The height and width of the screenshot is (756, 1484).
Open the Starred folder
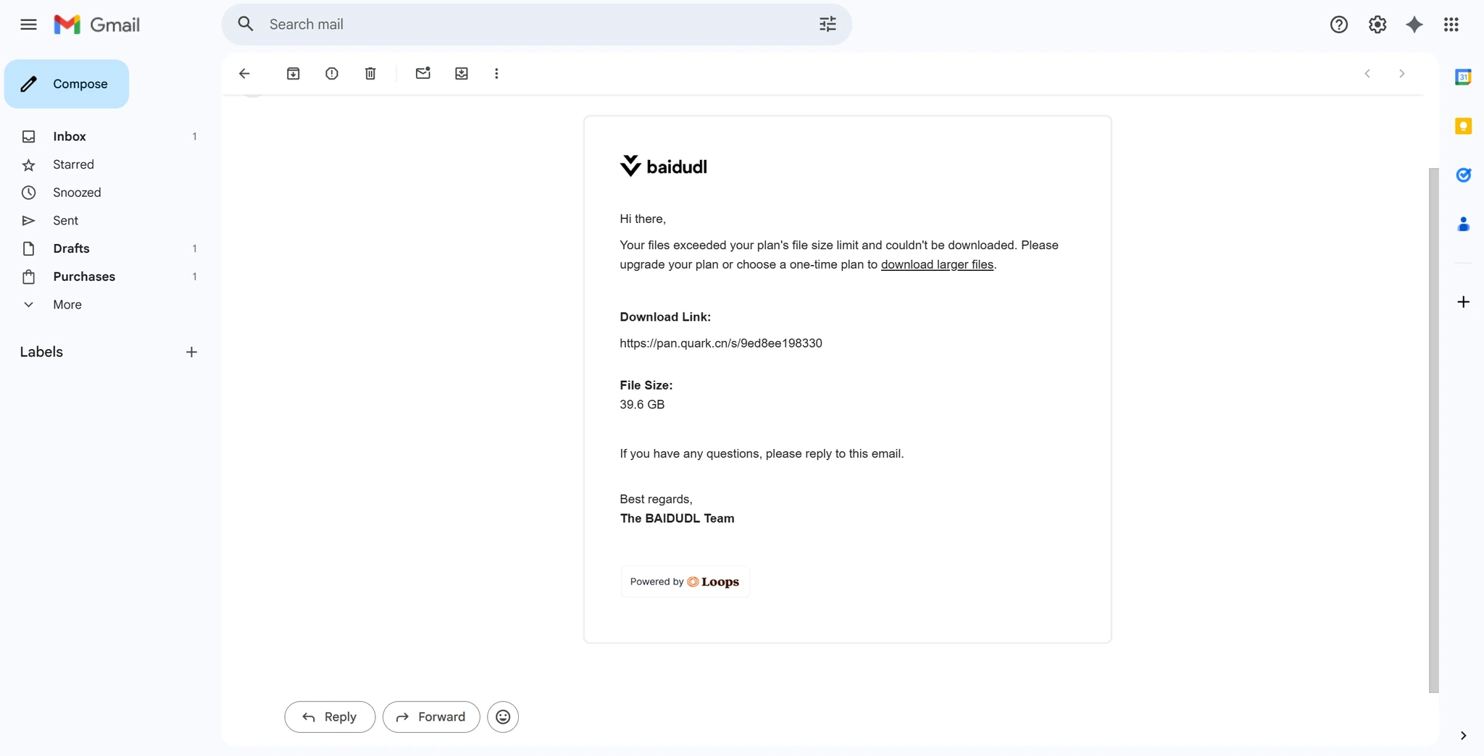click(73, 164)
